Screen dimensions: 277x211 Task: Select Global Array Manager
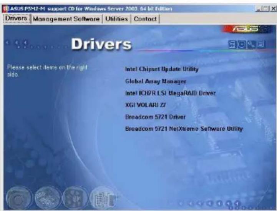pos(156,81)
